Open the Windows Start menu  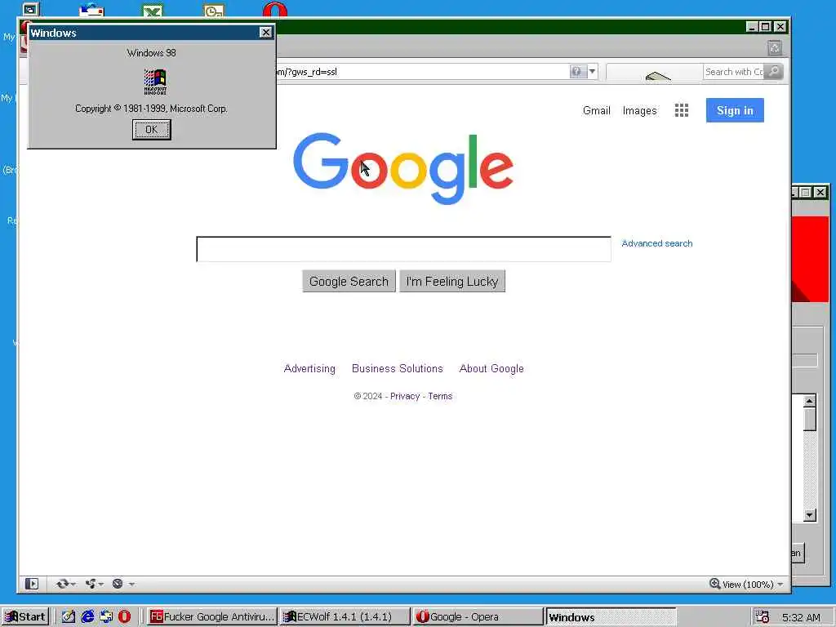coord(25,617)
